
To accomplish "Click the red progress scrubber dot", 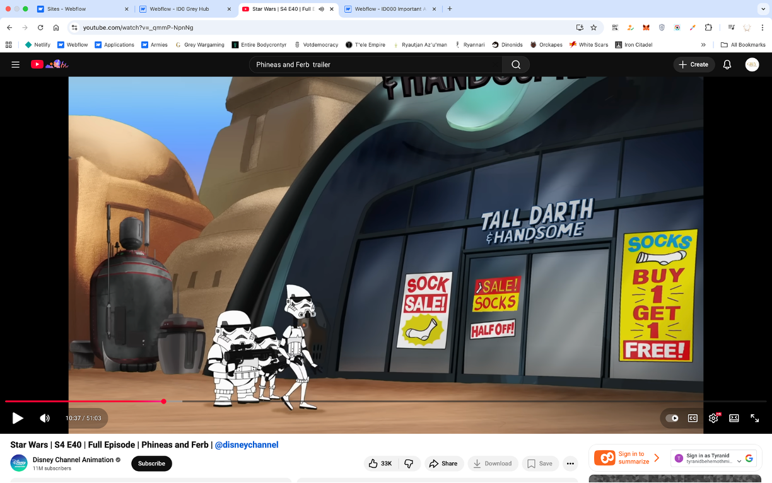I will 164,401.
